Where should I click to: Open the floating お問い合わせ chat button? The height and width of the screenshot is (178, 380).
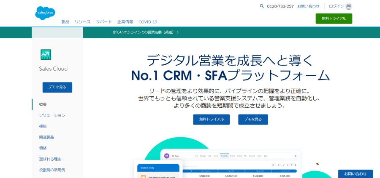point(356,174)
